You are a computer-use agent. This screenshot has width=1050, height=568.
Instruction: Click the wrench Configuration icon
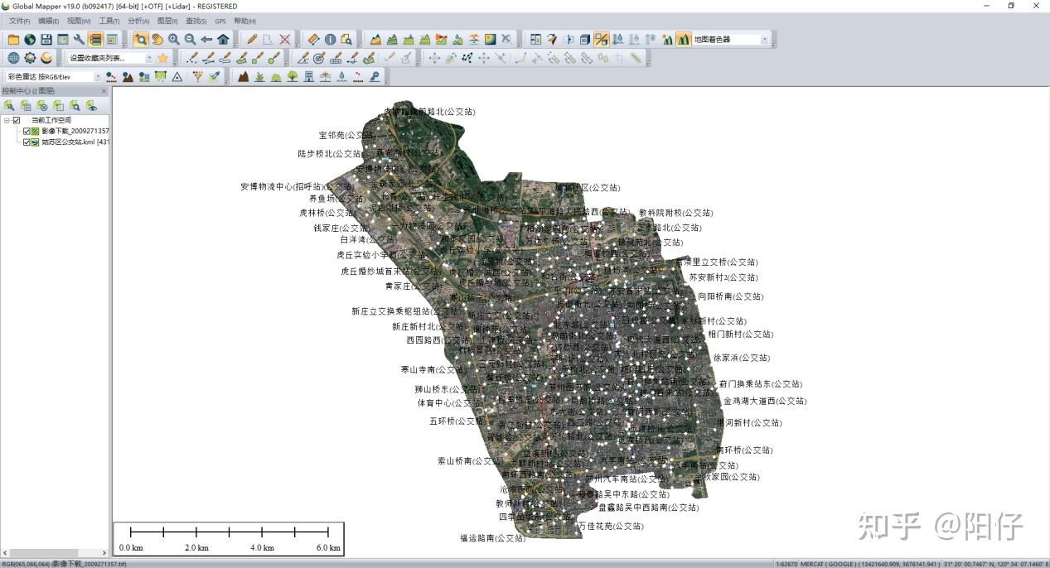(x=78, y=38)
